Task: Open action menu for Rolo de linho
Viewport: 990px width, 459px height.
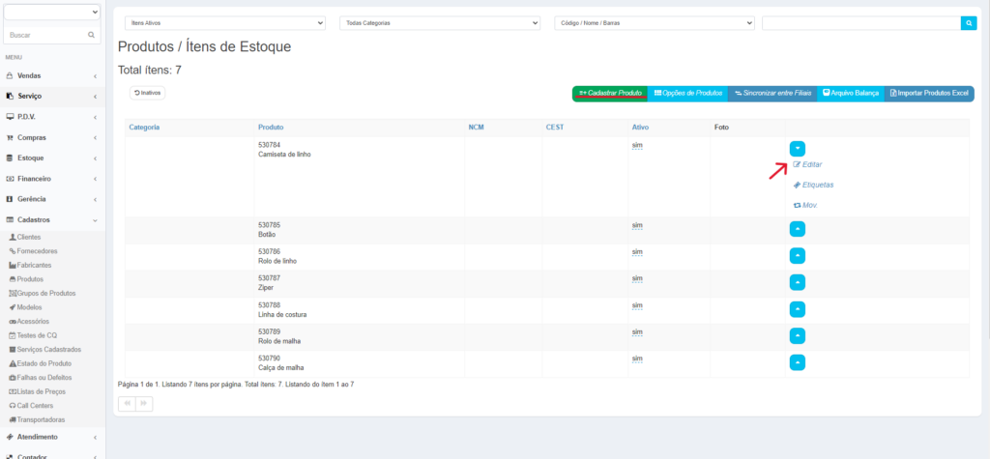Action: point(797,256)
